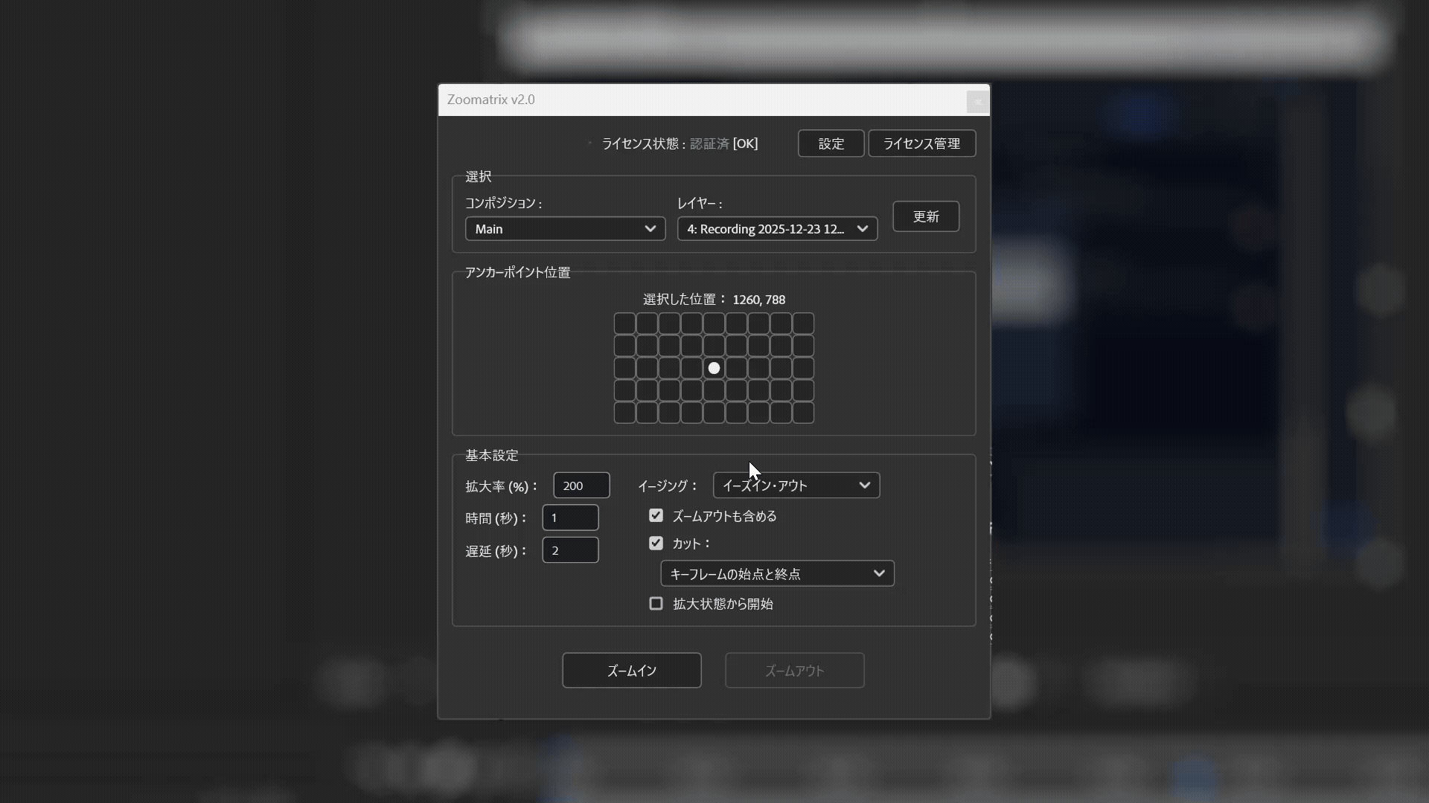Screen dimensions: 1429x803
Task: Click the bottom-center anchor grid cell
Action: tap(714, 413)
